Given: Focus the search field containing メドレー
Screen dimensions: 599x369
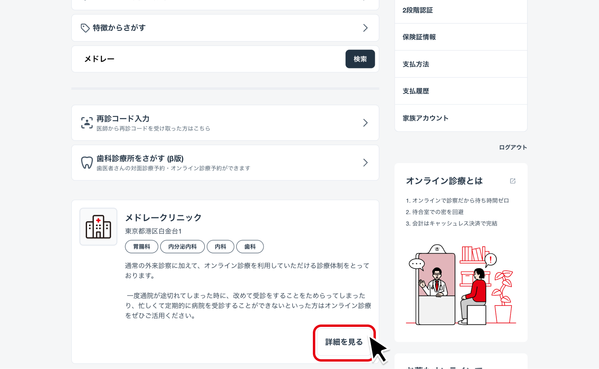Looking at the screenshot, I should point(208,59).
